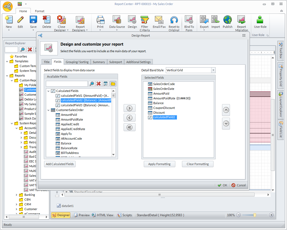Open the Detail Band Style dropdown

point(213,70)
